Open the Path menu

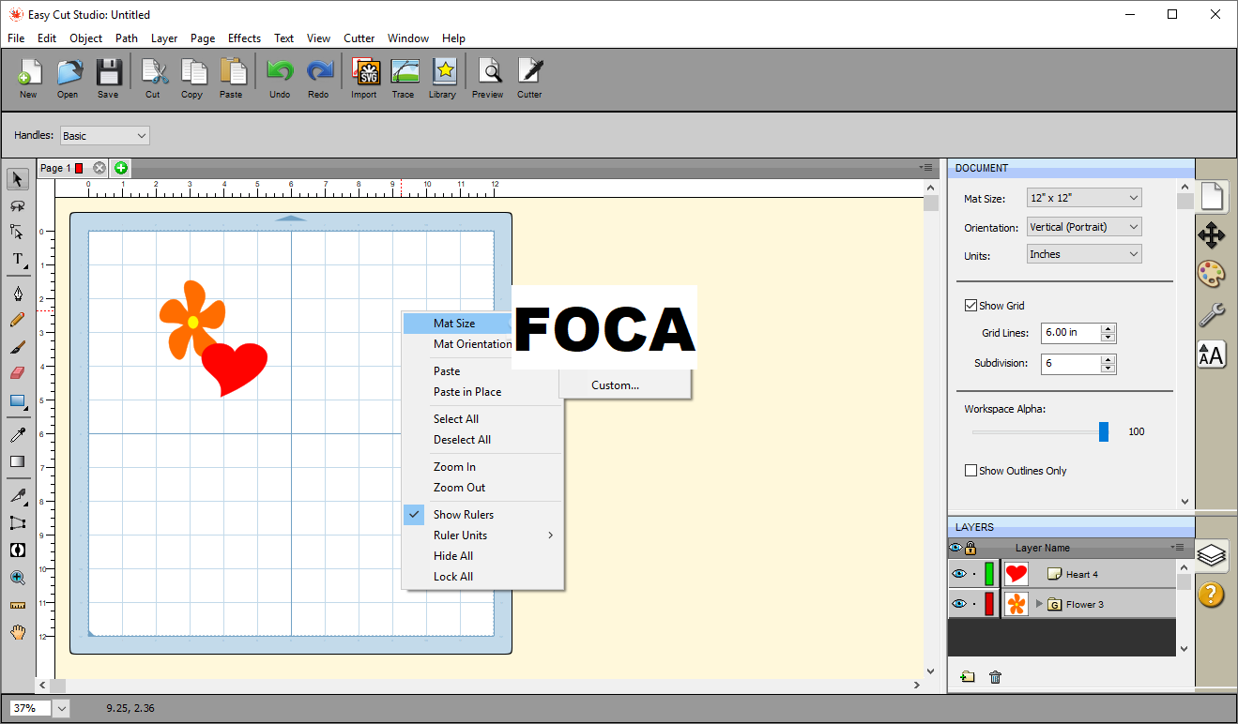(127, 38)
